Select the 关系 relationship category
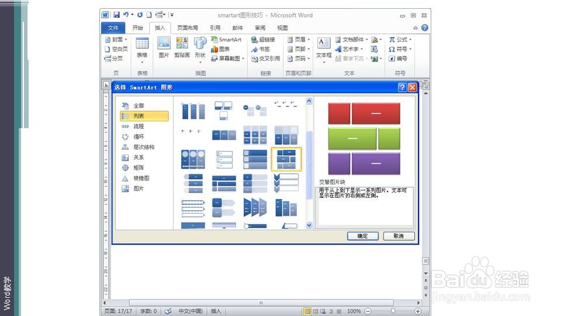The height and width of the screenshot is (316, 561). (x=144, y=157)
